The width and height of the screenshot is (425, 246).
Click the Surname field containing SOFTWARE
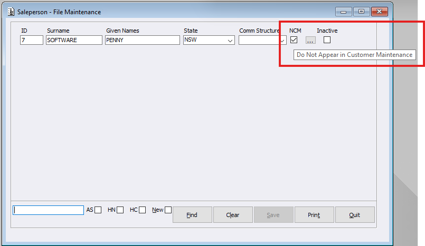[74, 40]
